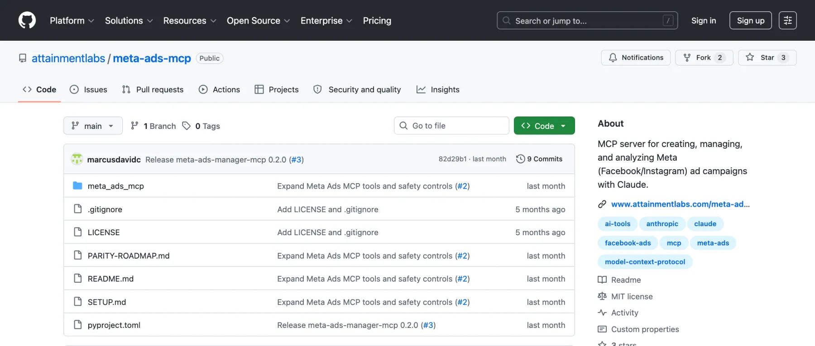Click the file icon beside PARITY-ROADMAP.md
The height and width of the screenshot is (346, 815).
point(78,255)
